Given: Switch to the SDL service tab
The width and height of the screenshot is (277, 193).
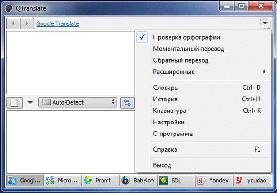Looking at the screenshot, I should pyautogui.click(x=176, y=181).
